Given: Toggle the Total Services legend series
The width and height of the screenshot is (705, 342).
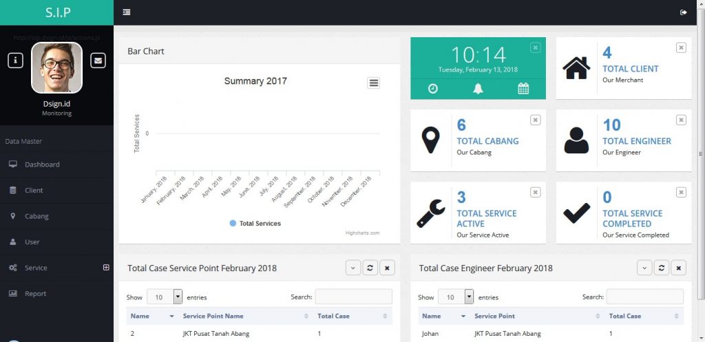Looking at the screenshot, I should (255, 224).
